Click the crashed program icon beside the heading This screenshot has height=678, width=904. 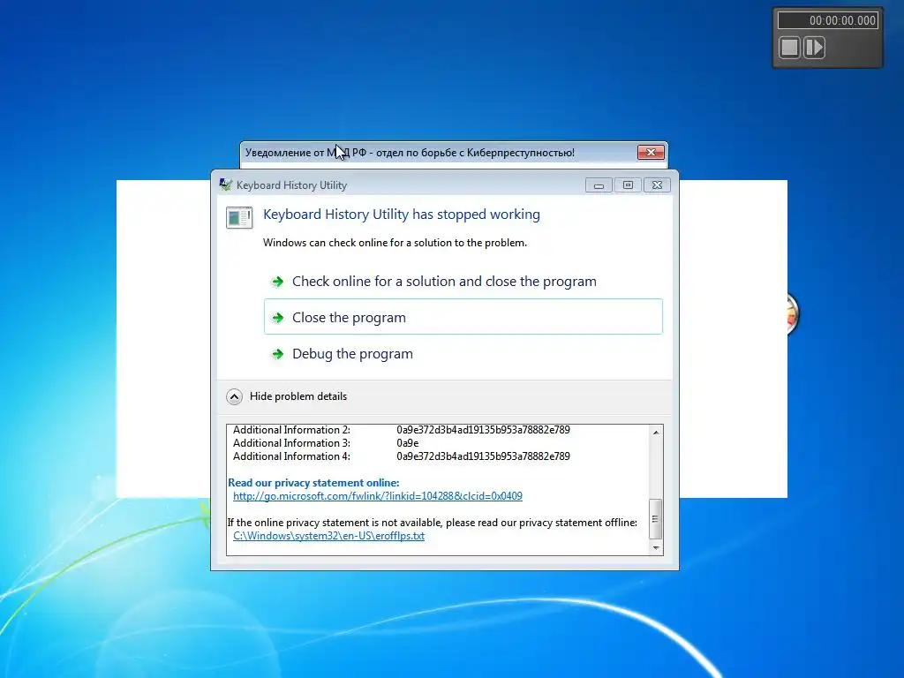(239, 218)
